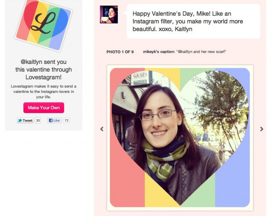Click mikeyk's caption label
Image resolution: width=273 pixels, height=216 pixels.
(x=159, y=52)
